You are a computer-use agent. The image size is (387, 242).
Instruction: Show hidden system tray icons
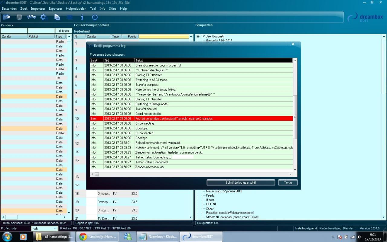click(x=333, y=237)
